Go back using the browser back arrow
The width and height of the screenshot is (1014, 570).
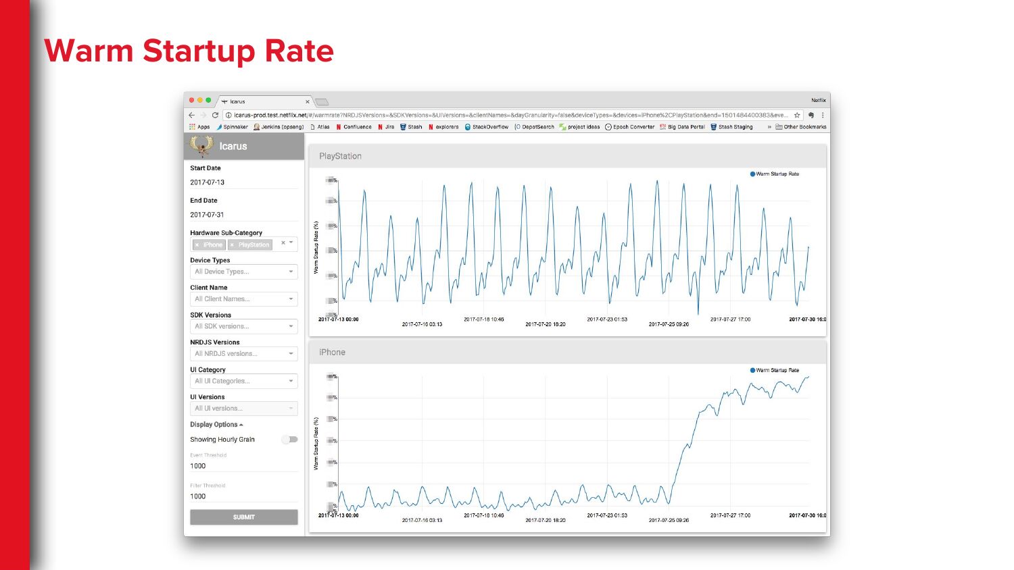click(x=192, y=115)
